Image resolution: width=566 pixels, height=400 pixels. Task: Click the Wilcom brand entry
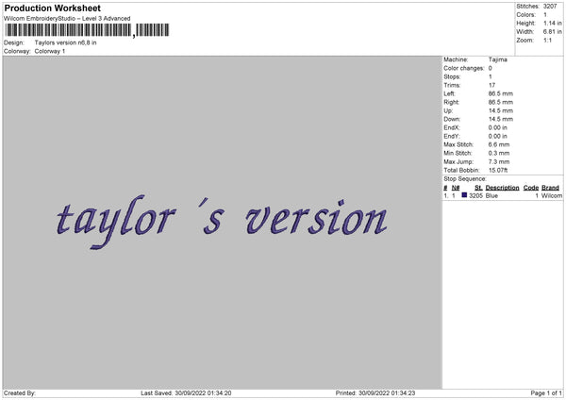point(552,195)
